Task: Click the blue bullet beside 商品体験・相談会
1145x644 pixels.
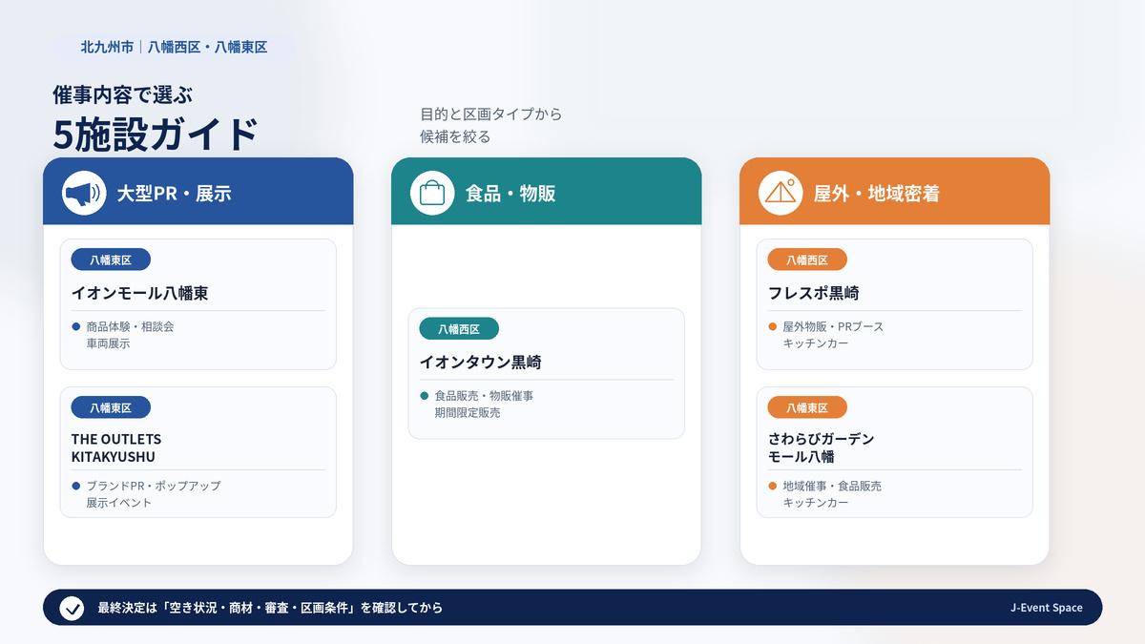Action: pos(76,326)
